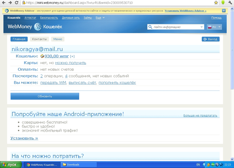Open the Деловая сеть menu item
Image resolution: width=234 pixels, height=168 pixels.
[71, 18]
